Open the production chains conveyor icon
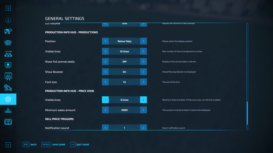273x153 pixels. click(8, 54)
